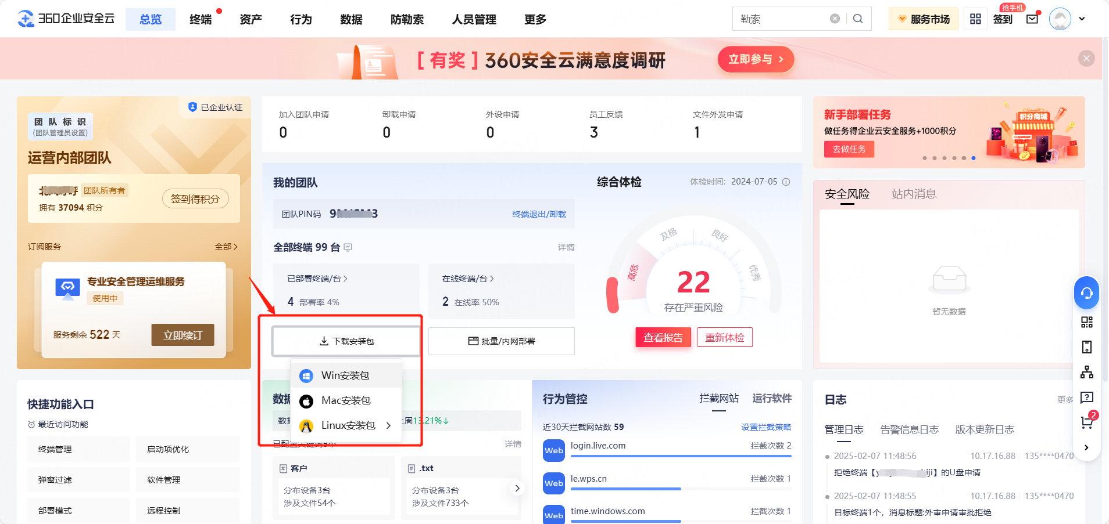Open the 人员管理 menu
This screenshot has height=524, width=1109.
click(x=474, y=19)
